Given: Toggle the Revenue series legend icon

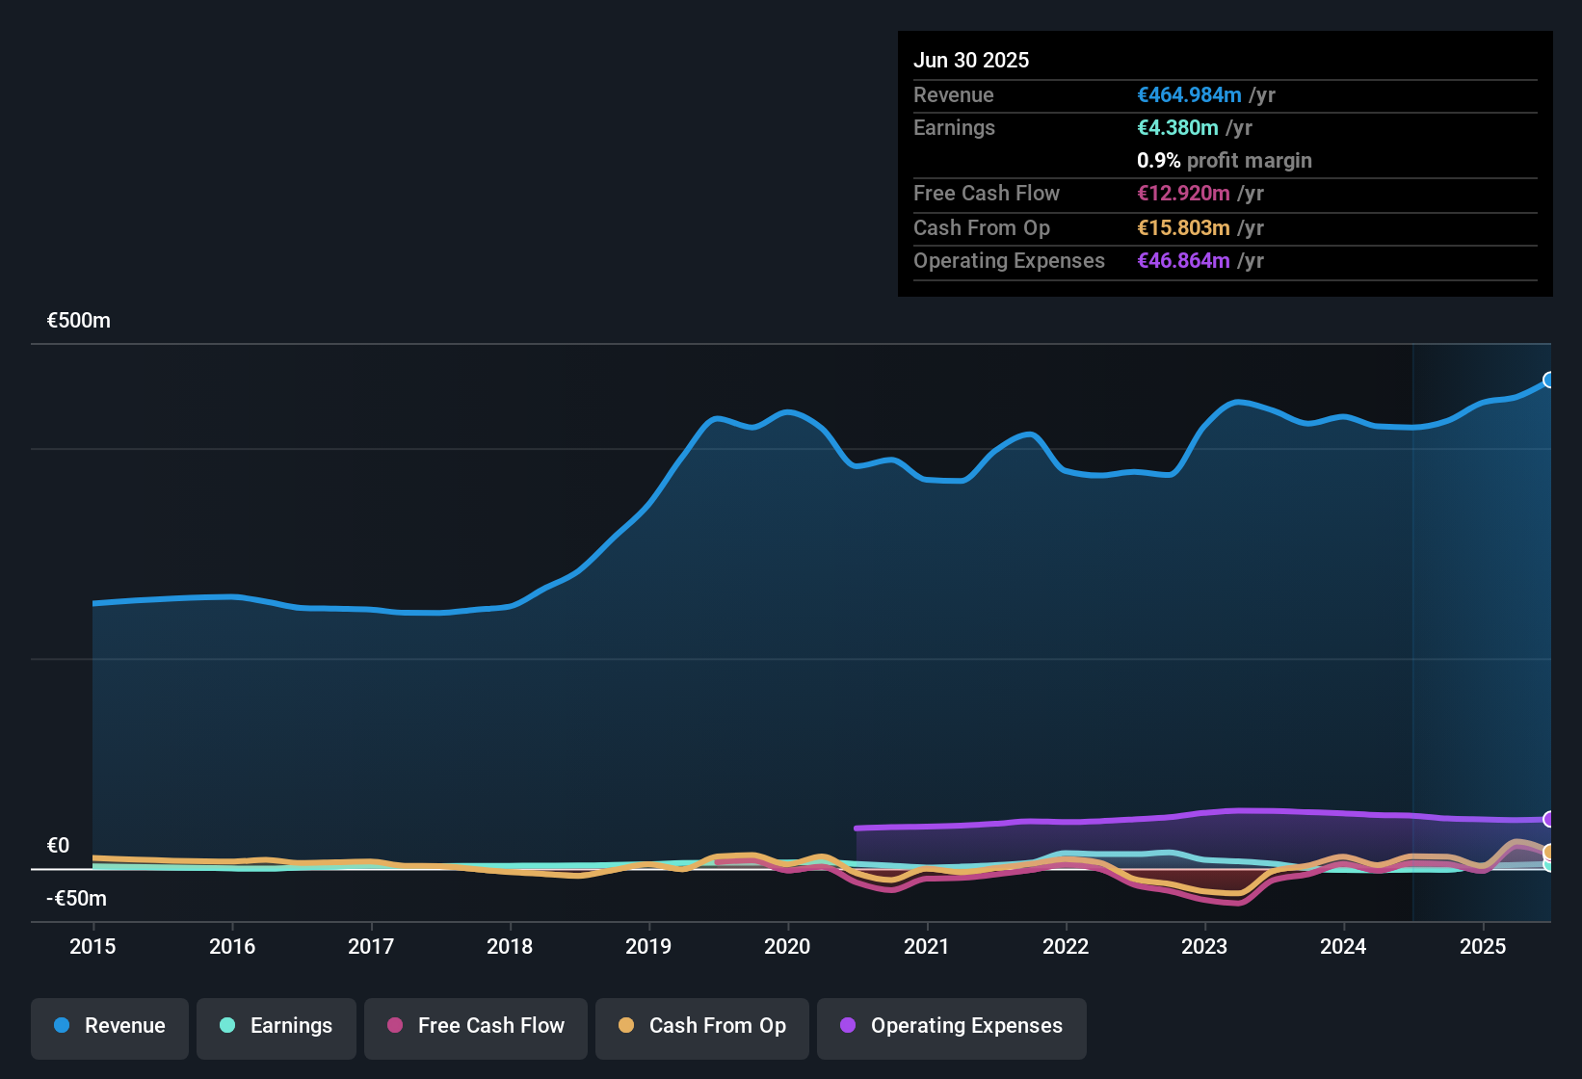Looking at the screenshot, I should (61, 1026).
